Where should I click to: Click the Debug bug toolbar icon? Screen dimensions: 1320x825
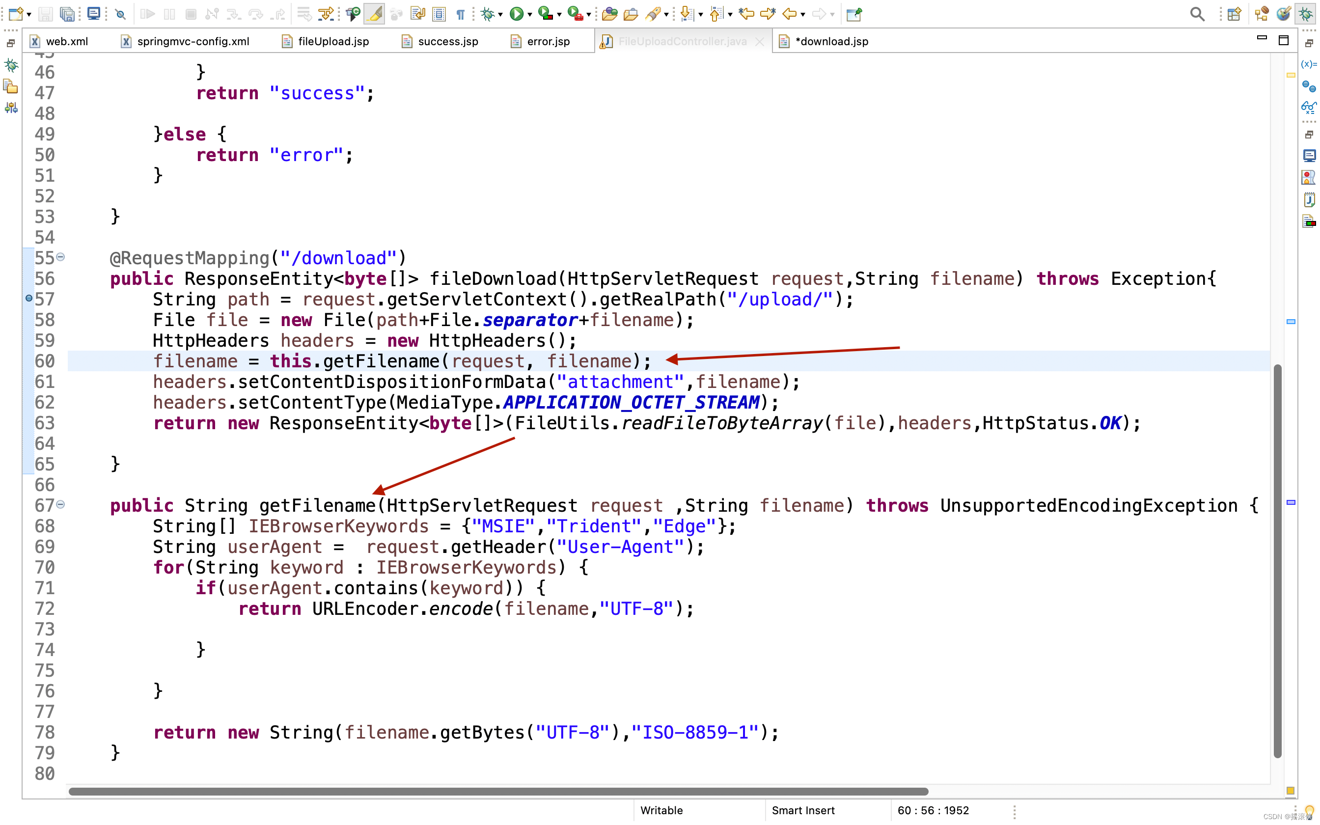pyautogui.click(x=487, y=14)
